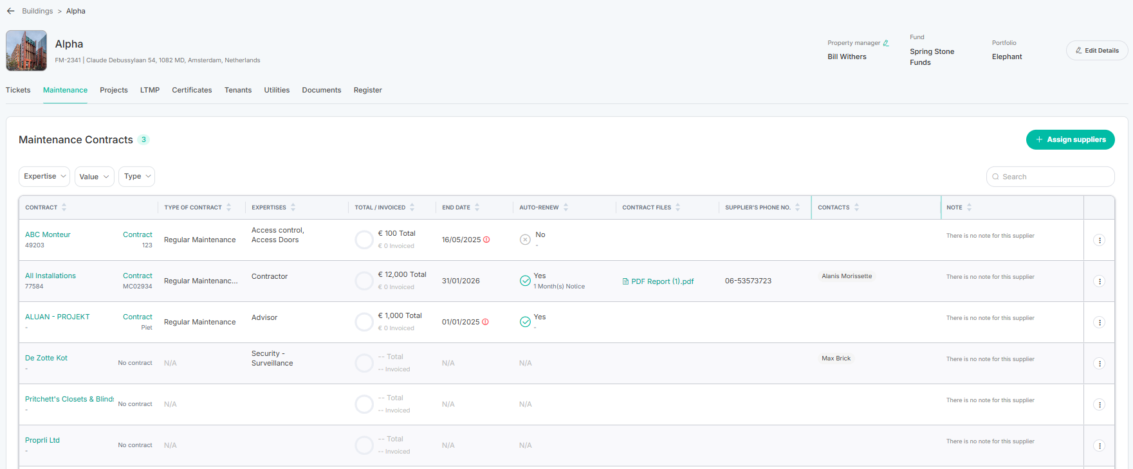This screenshot has width=1133, height=469.
Task: Click '€ 12,000 Total' amount
Action: tap(402, 274)
